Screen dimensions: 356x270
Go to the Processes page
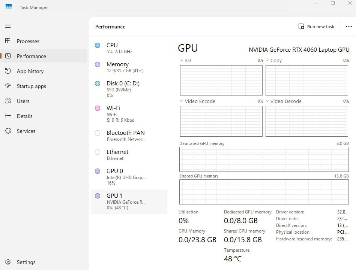point(44,41)
